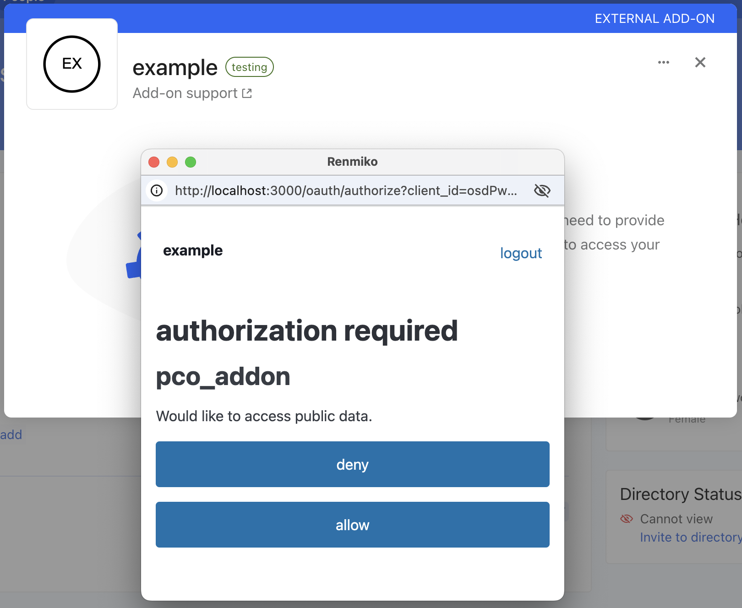Viewport: 742px width, 608px height.
Task: Deny the pco_addon authorization request
Action: [352, 464]
